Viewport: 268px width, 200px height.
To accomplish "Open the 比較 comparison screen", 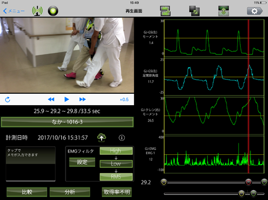I will [27, 192].
